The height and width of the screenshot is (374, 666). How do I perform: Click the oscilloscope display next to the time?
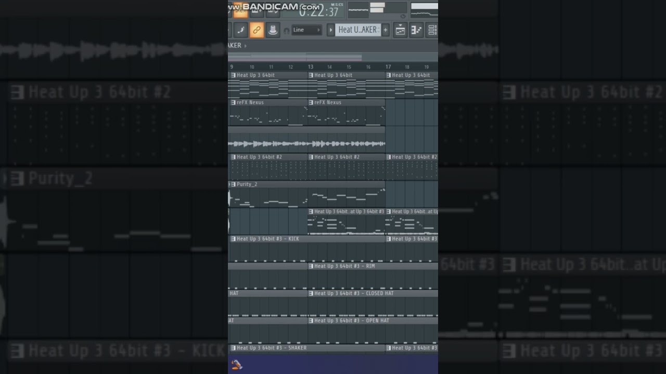[358, 10]
